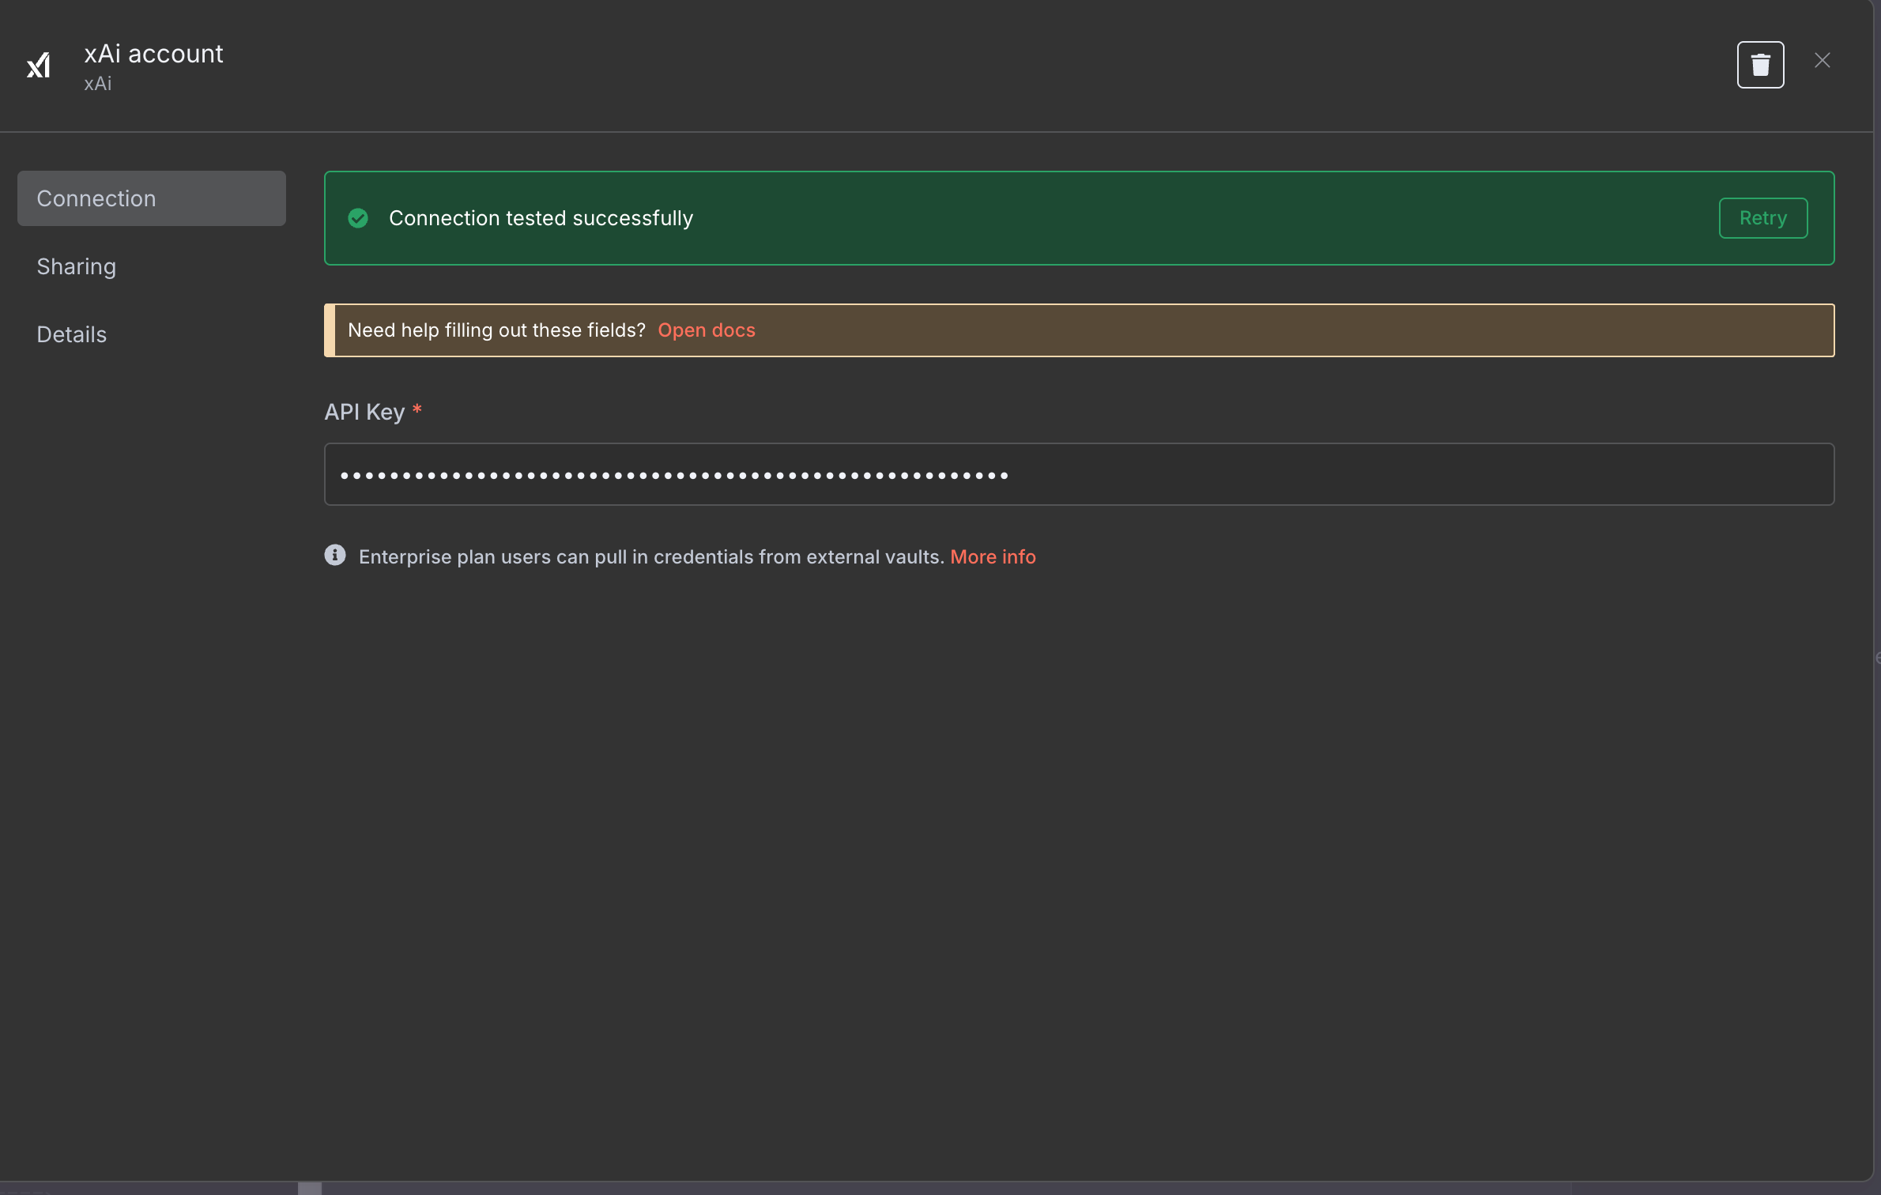This screenshot has width=1881, height=1195.
Task: Click the xAi account credential title
Action: [153, 54]
